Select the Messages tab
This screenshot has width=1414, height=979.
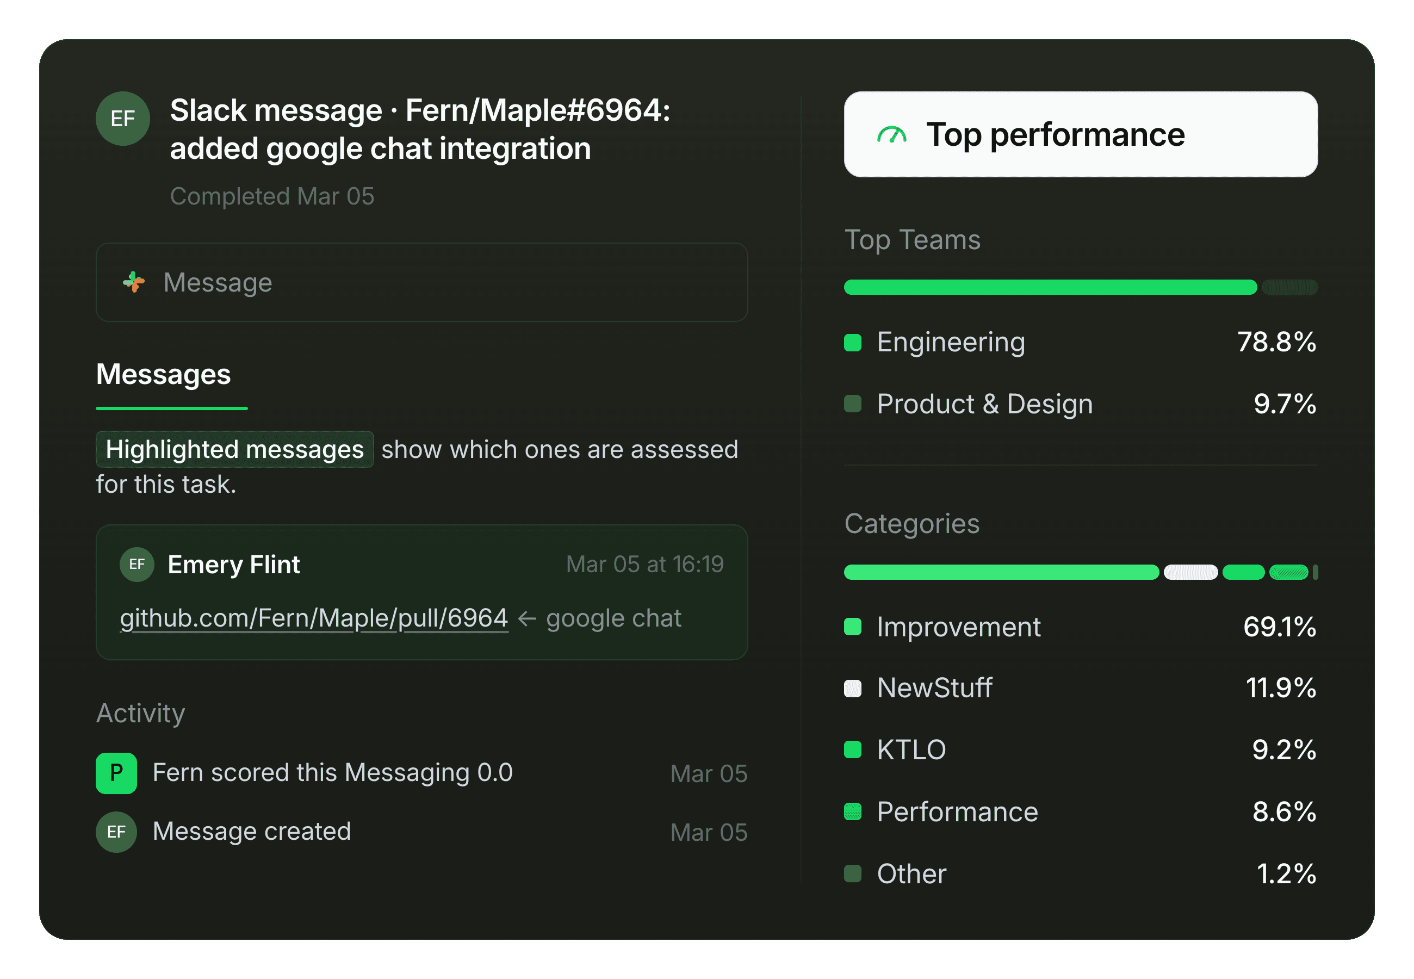pyautogui.click(x=164, y=375)
